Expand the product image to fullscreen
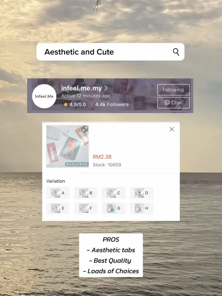The image size is (222, 296). tap(85, 129)
